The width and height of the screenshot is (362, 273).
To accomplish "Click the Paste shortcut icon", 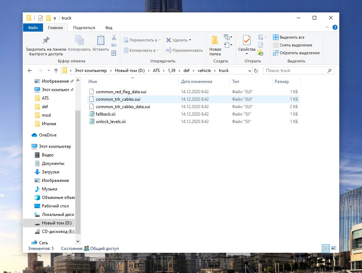I will click(114, 53).
